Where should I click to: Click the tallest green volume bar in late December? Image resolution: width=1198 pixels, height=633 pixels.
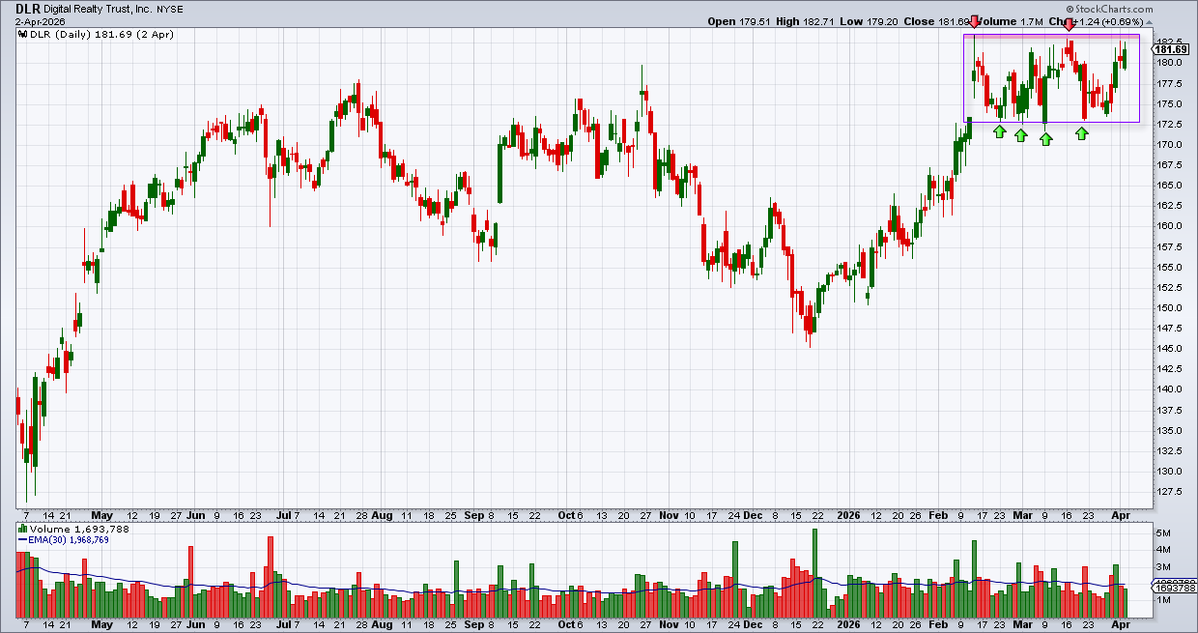814,574
